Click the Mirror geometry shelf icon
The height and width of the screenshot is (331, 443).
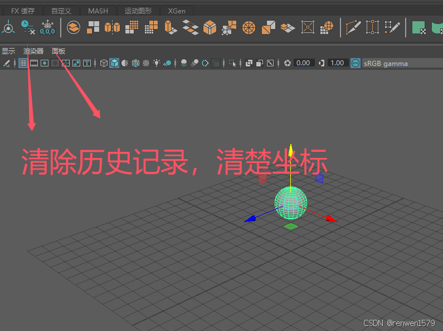[112, 27]
